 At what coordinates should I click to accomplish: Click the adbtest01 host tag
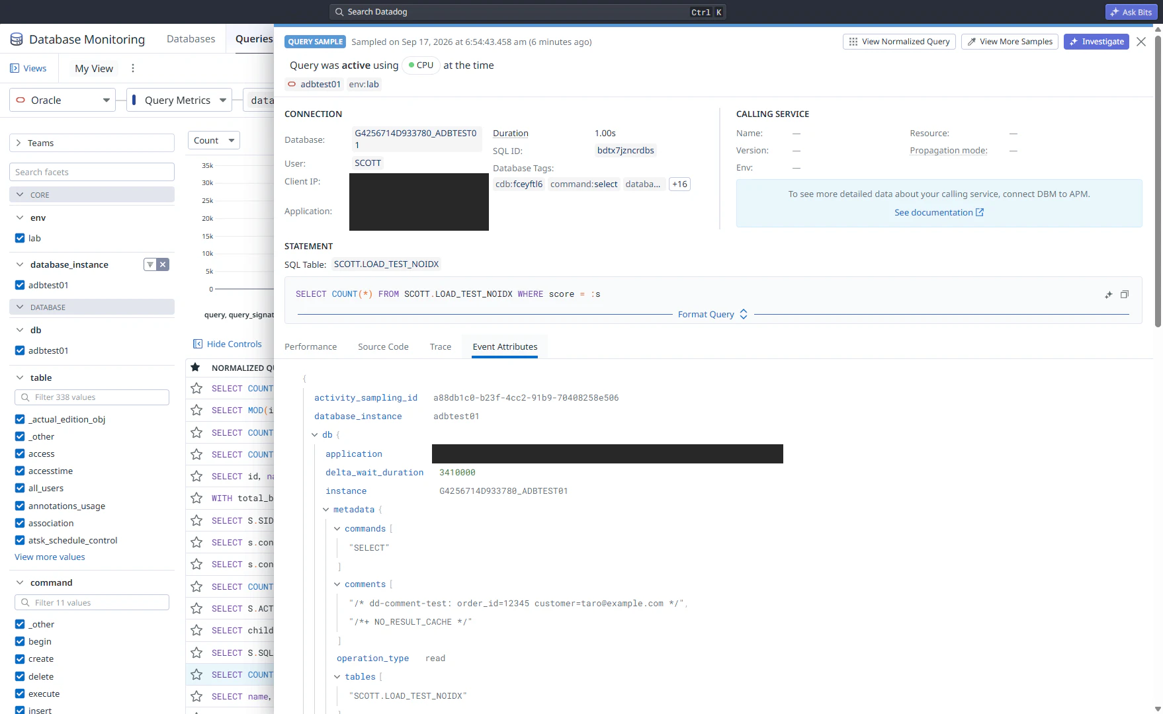tap(314, 84)
